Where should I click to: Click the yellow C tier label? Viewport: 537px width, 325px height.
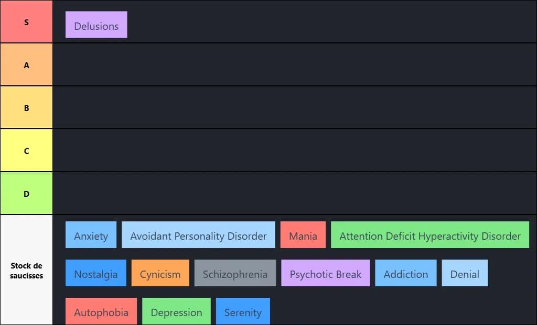[x=26, y=151]
